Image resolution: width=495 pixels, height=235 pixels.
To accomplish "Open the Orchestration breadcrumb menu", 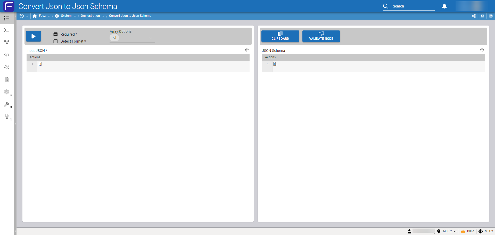I will (103, 16).
